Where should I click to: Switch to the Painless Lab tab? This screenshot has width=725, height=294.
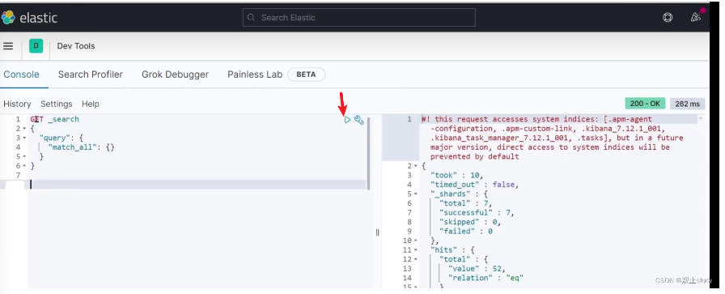(255, 75)
